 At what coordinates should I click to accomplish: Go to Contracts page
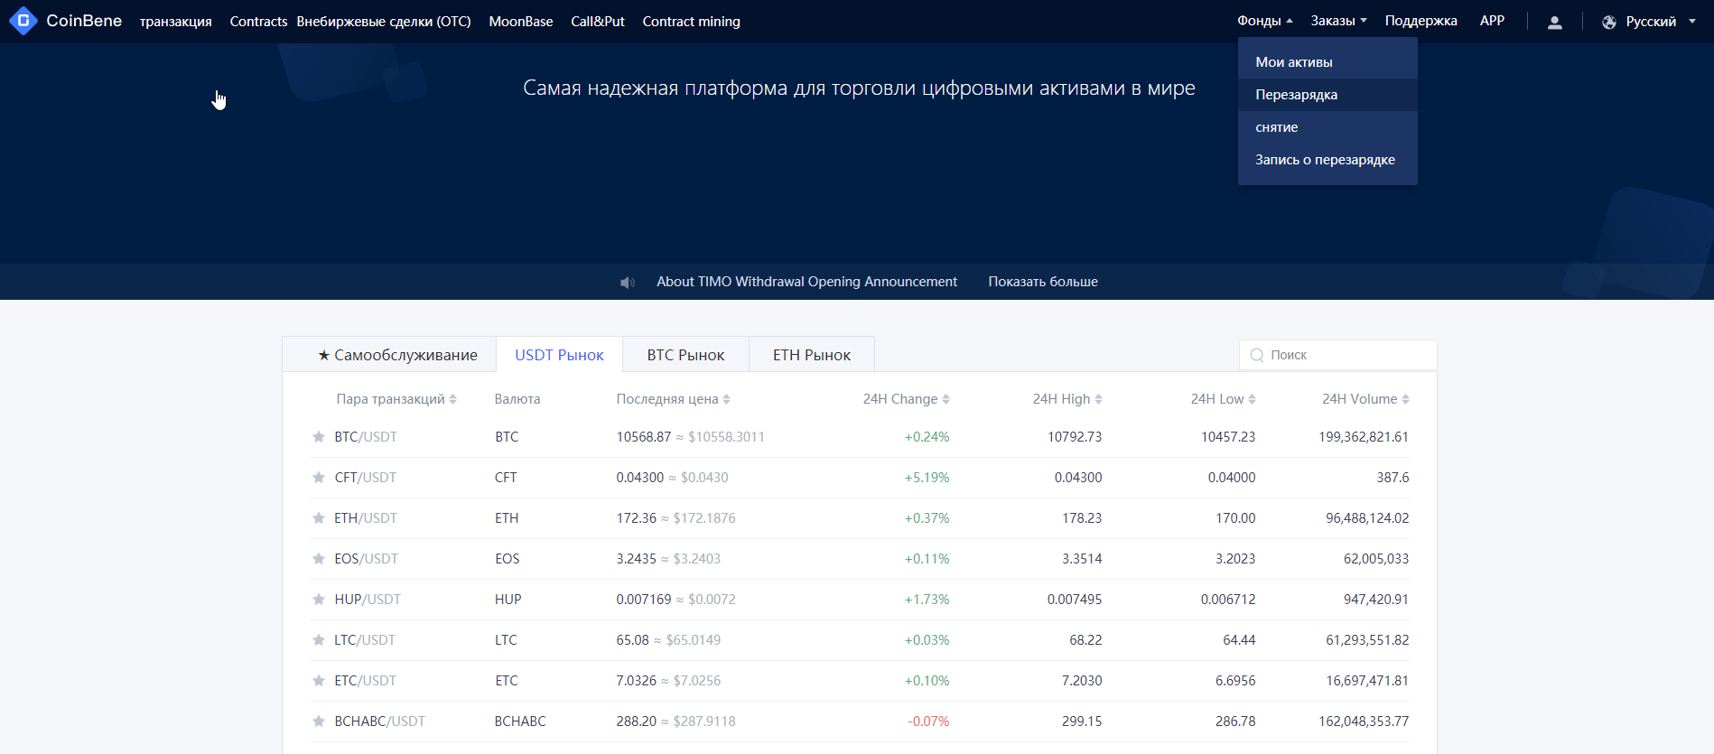[258, 22]
